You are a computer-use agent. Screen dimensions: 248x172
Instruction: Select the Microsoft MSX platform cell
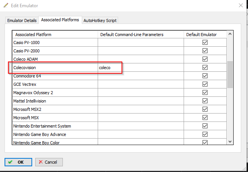pyautogui.click(x=55, y=118)
